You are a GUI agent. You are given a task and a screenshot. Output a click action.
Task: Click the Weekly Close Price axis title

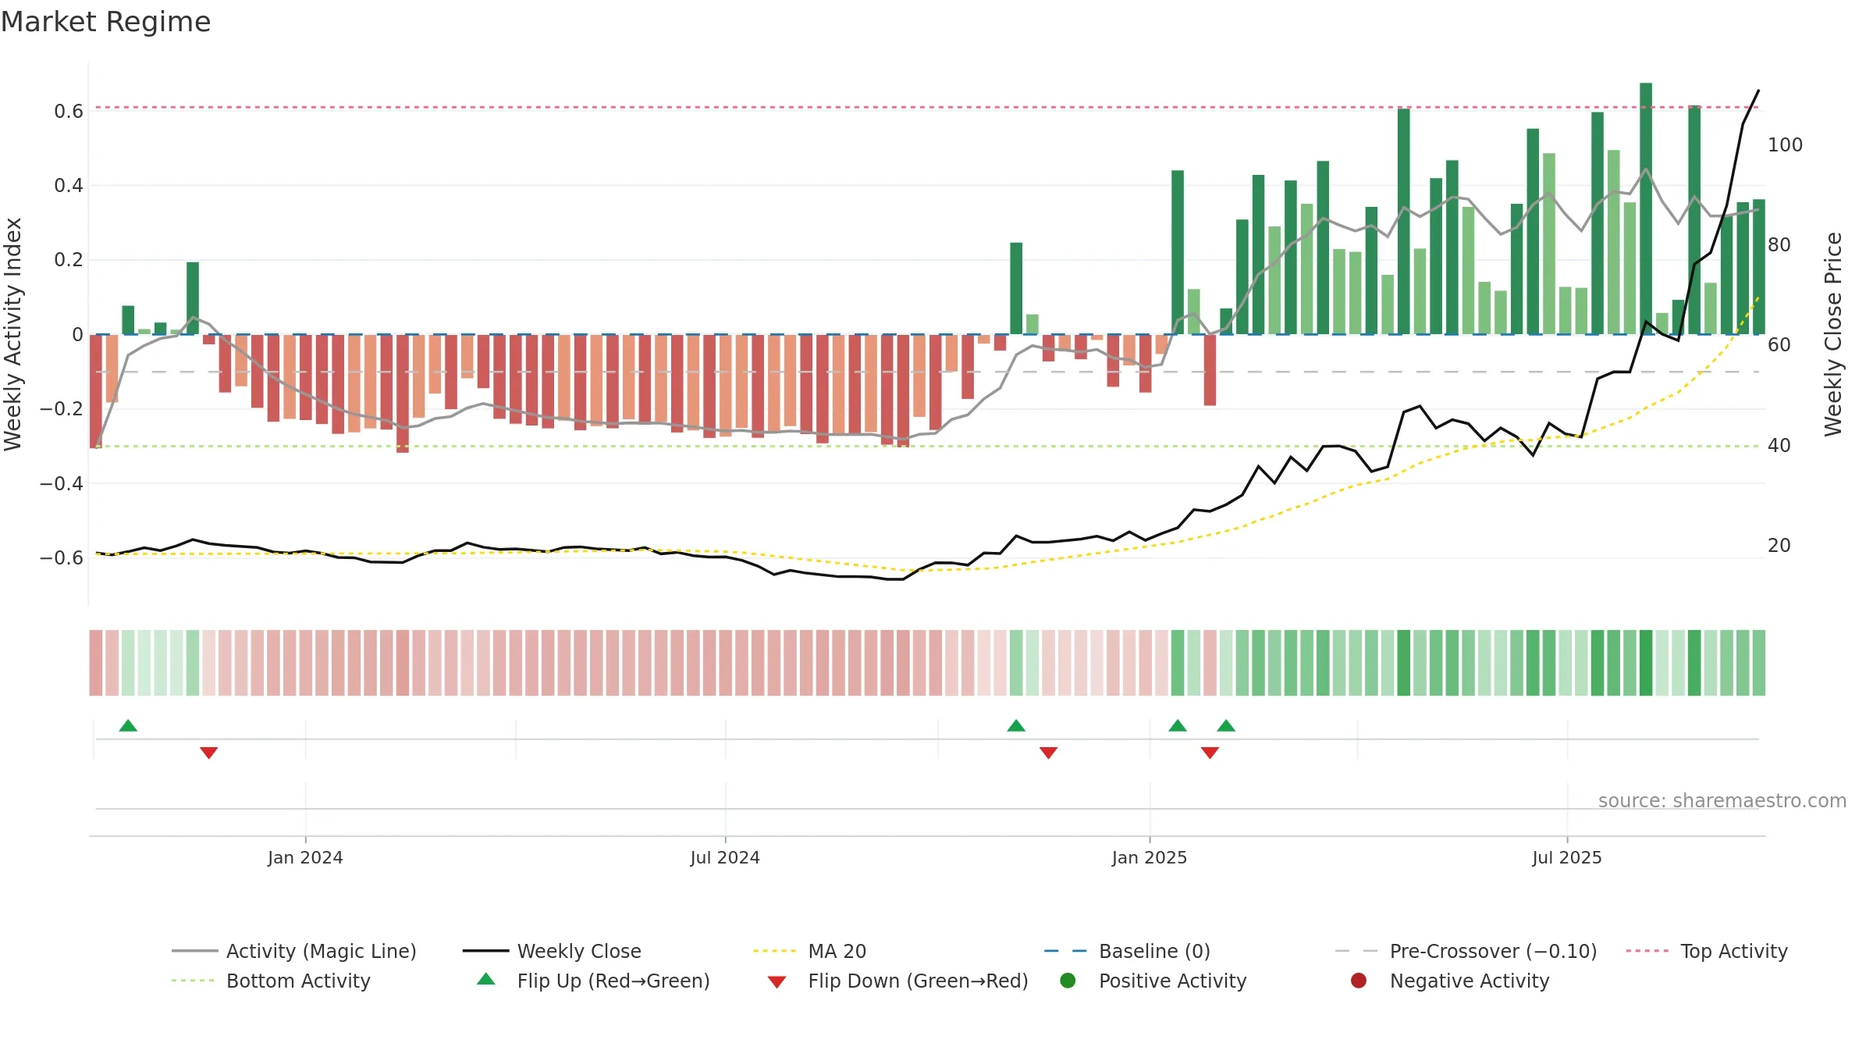[x=1833, y=334]
